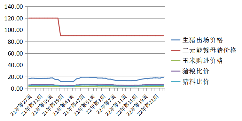The image size is (242, 121).
Task: Click the 0.00 y-axis label
Action: click(x=17, y=88)
